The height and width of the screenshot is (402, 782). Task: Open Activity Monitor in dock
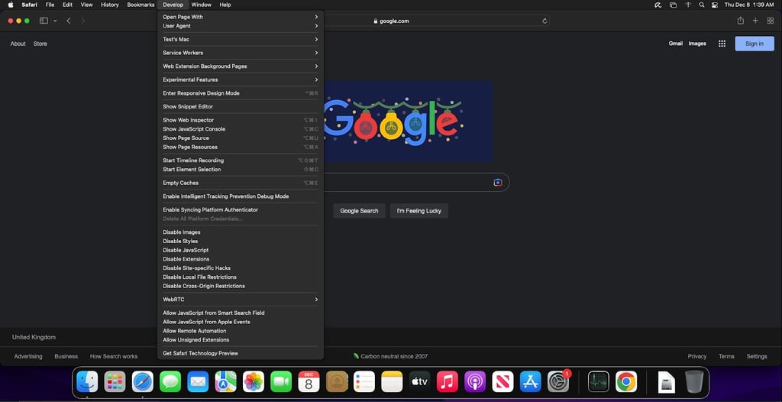(599, 382)
